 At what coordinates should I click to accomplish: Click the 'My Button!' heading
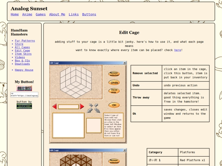(x=24, y=82)
